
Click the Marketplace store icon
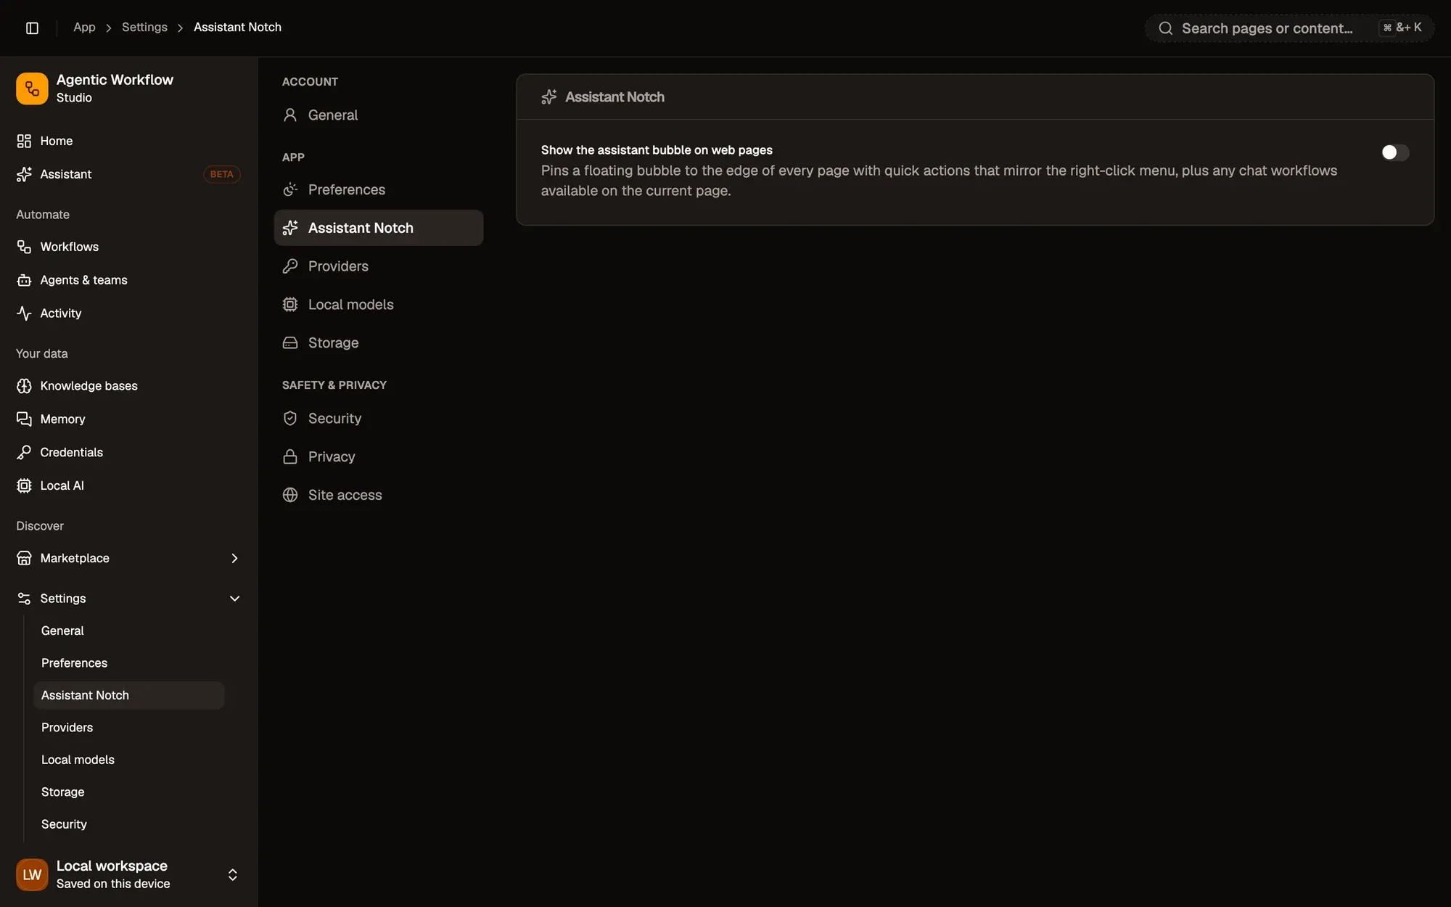pyautogui.click(x=24, y=558)
